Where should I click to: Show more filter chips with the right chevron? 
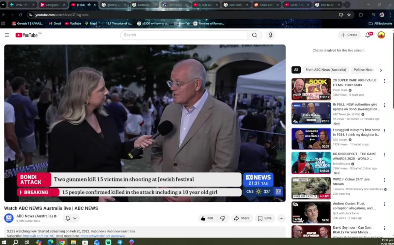click(381, 70)
